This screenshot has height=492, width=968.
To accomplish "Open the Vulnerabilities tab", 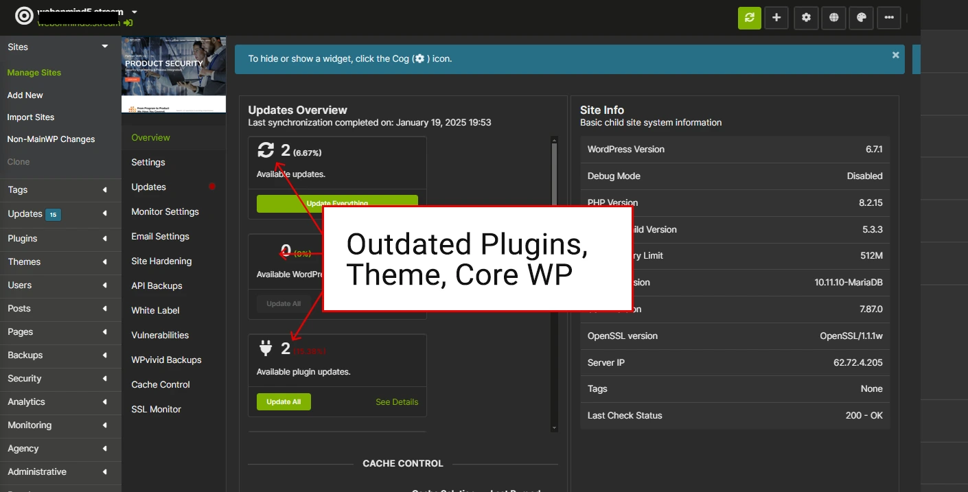I will [160, 335].
